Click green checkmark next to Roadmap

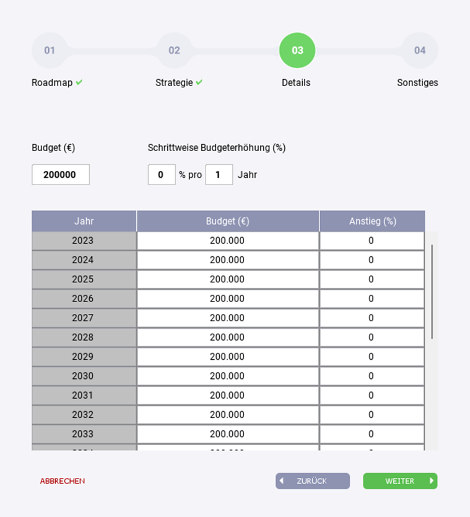(x=79, y=82)
